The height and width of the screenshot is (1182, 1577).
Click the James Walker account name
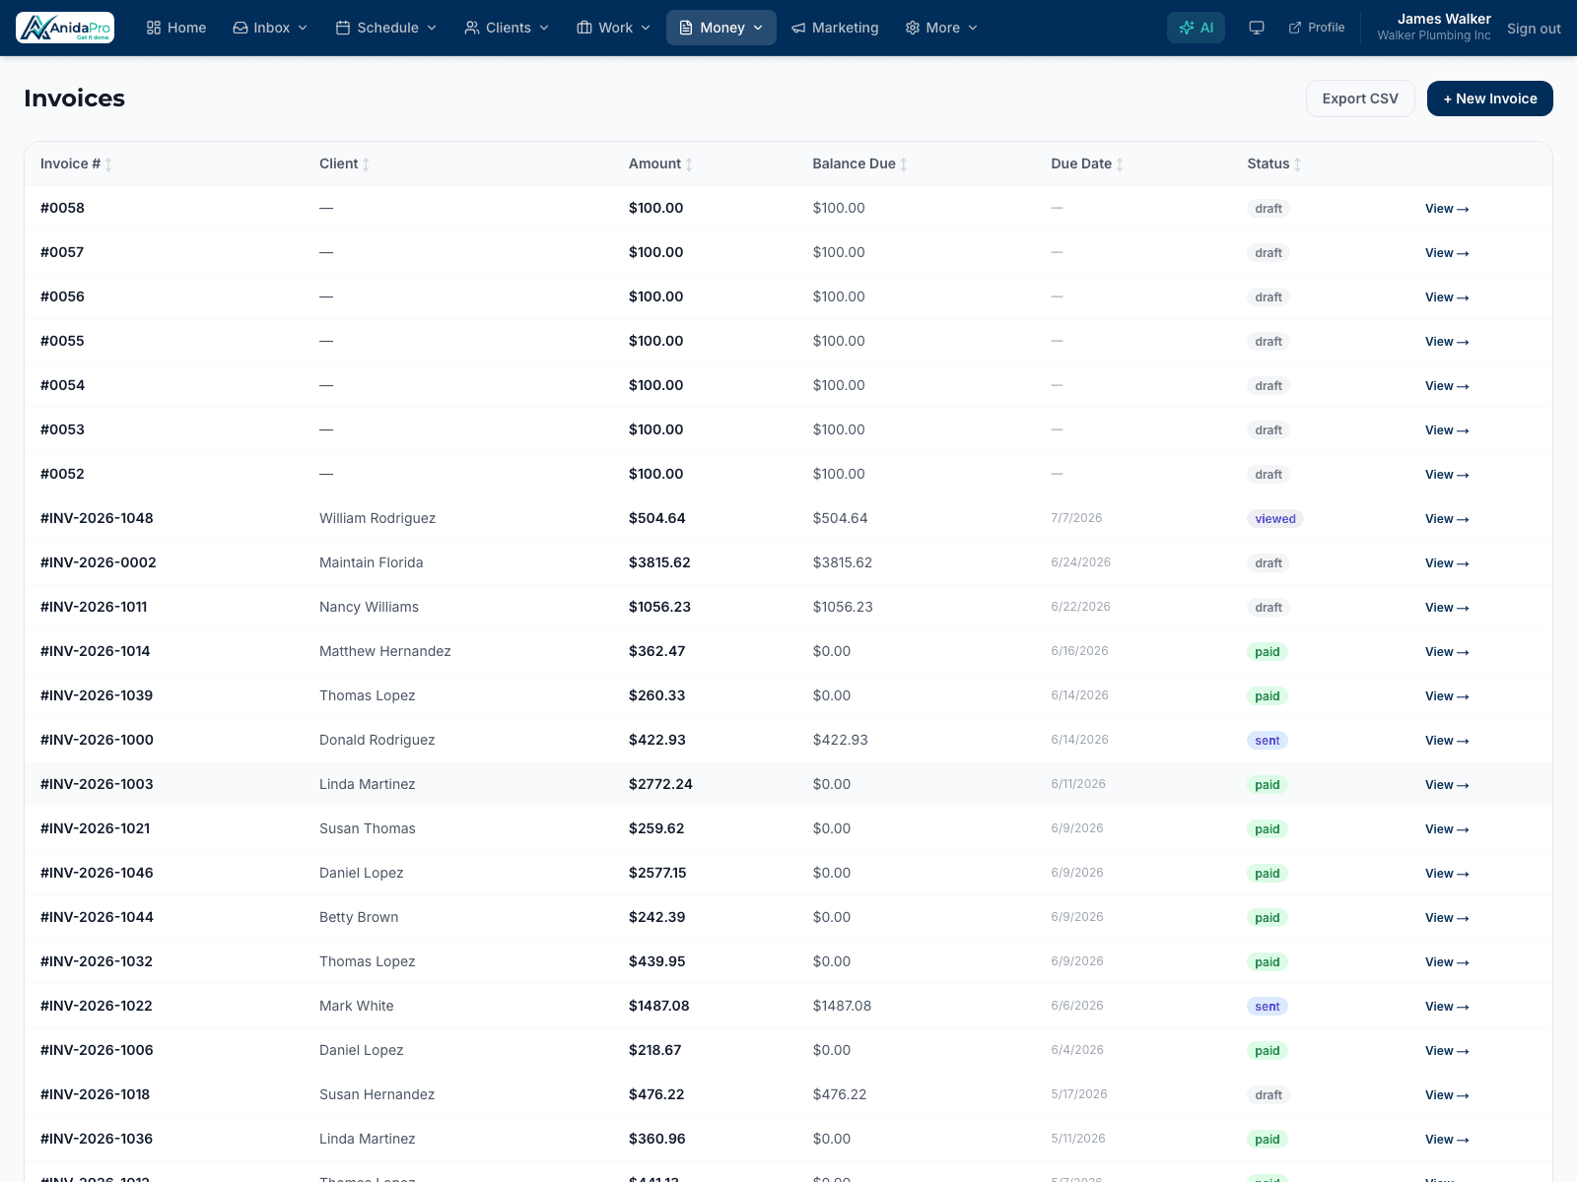1444,19
